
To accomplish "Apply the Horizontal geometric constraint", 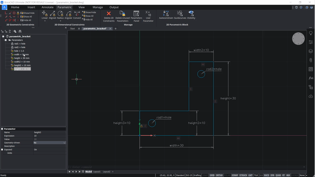I will pos(14,17).
